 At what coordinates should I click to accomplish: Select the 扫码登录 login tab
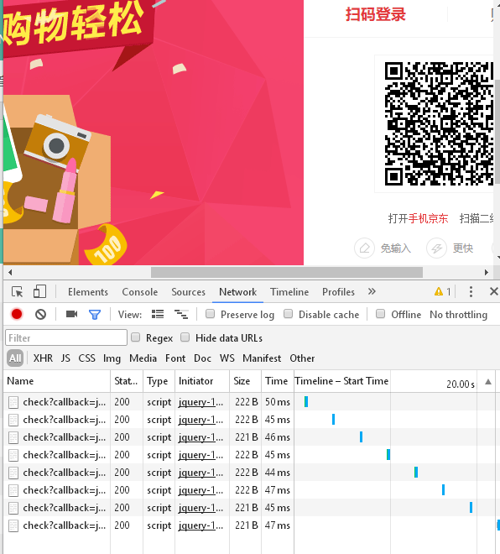point(375,15)
